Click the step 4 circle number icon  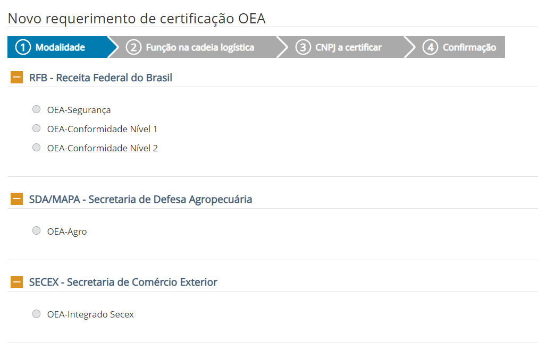click(430, 47)
